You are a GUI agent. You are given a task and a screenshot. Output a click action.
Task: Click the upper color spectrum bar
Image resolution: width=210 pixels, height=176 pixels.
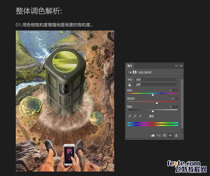153,123
